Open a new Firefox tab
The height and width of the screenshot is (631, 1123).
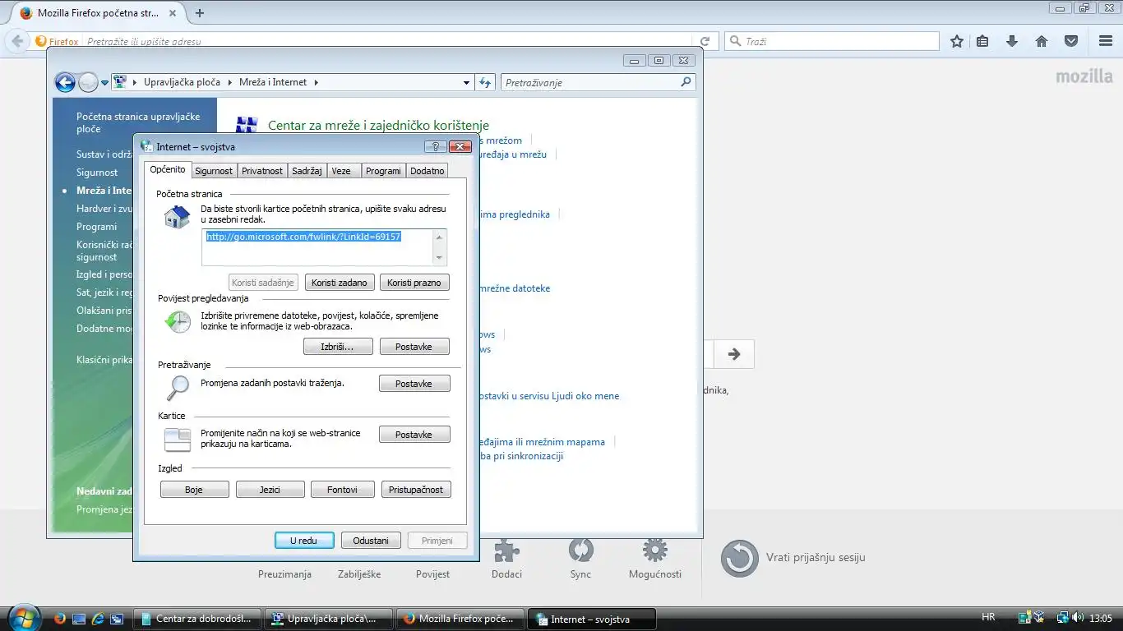[x=199, y=13]
